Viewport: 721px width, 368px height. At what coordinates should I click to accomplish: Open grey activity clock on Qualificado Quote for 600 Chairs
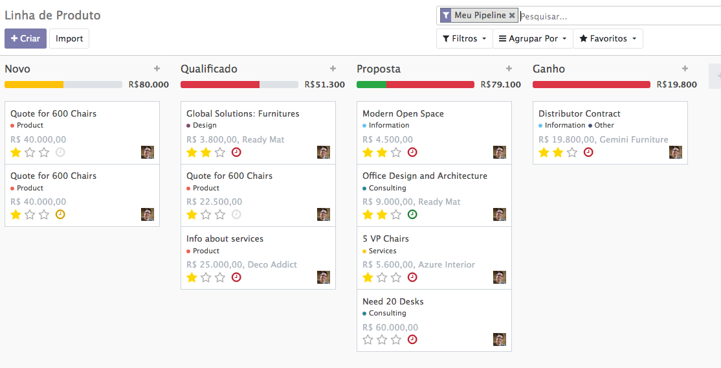tap(236, 214)
